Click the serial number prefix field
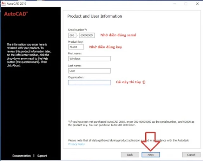The height and width of the screenshot is (161, 203). 72,35
